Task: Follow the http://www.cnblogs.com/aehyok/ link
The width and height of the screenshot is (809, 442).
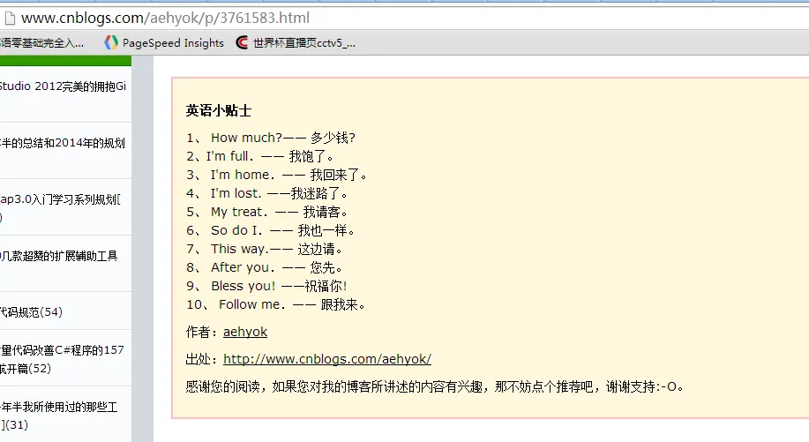Action: coord(327,359)
